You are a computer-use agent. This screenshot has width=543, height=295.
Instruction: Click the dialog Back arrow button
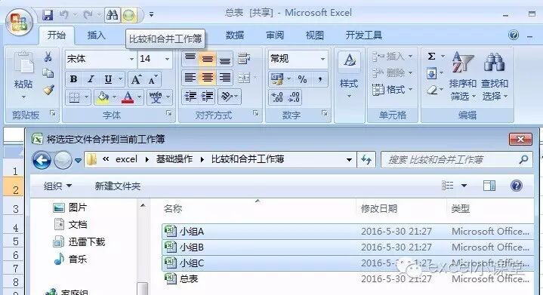tap(42, 160)
